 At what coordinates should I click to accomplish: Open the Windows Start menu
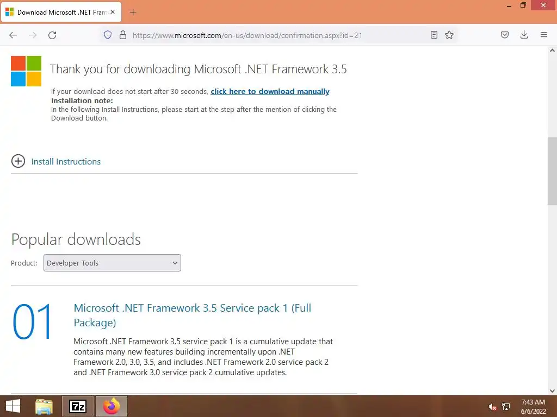pyautogui.click(x=13, y=406)
